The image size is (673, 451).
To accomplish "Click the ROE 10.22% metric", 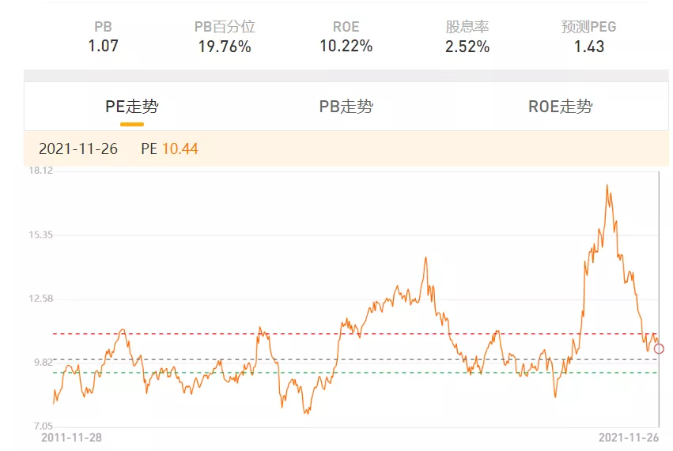I will click(346, 46).
